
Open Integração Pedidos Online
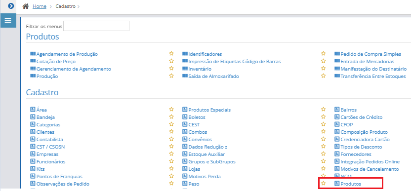coord(370,162)
